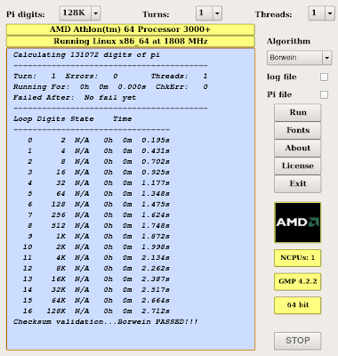Open the Pi digits dropdown showing 128K
The height and width of the screenshot is (356, 338).
[80, 13]
